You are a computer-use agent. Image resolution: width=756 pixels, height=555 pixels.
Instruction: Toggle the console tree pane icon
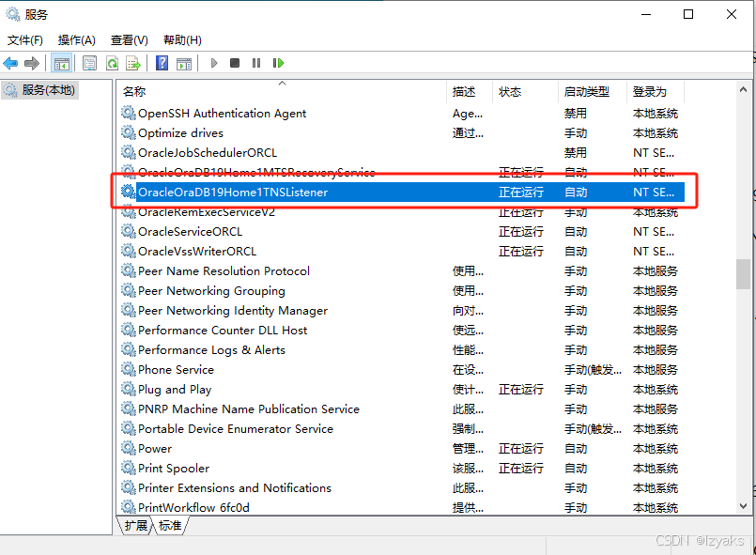[x=62, y=63]
